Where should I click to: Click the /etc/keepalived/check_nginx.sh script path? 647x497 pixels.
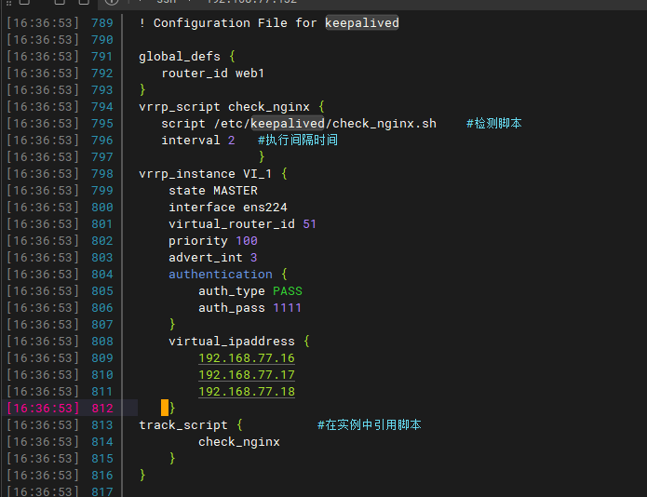coord(325,124)
